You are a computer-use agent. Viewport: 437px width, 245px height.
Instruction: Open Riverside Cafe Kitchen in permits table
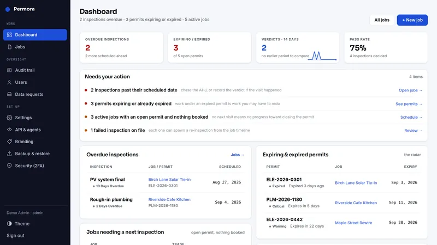click(x=356, y=203)
